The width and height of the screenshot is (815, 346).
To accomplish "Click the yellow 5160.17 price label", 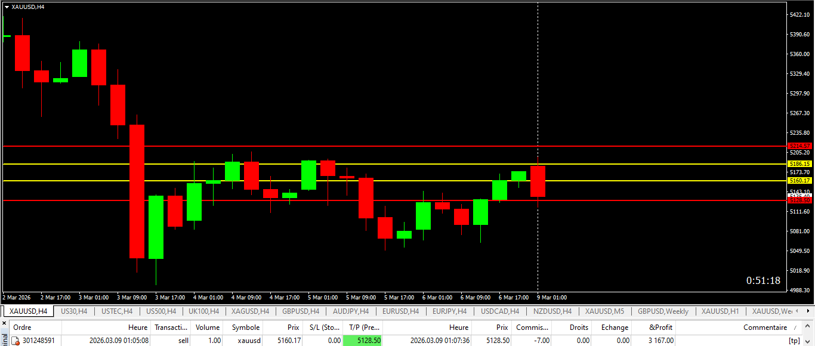I will coord(800,180).
